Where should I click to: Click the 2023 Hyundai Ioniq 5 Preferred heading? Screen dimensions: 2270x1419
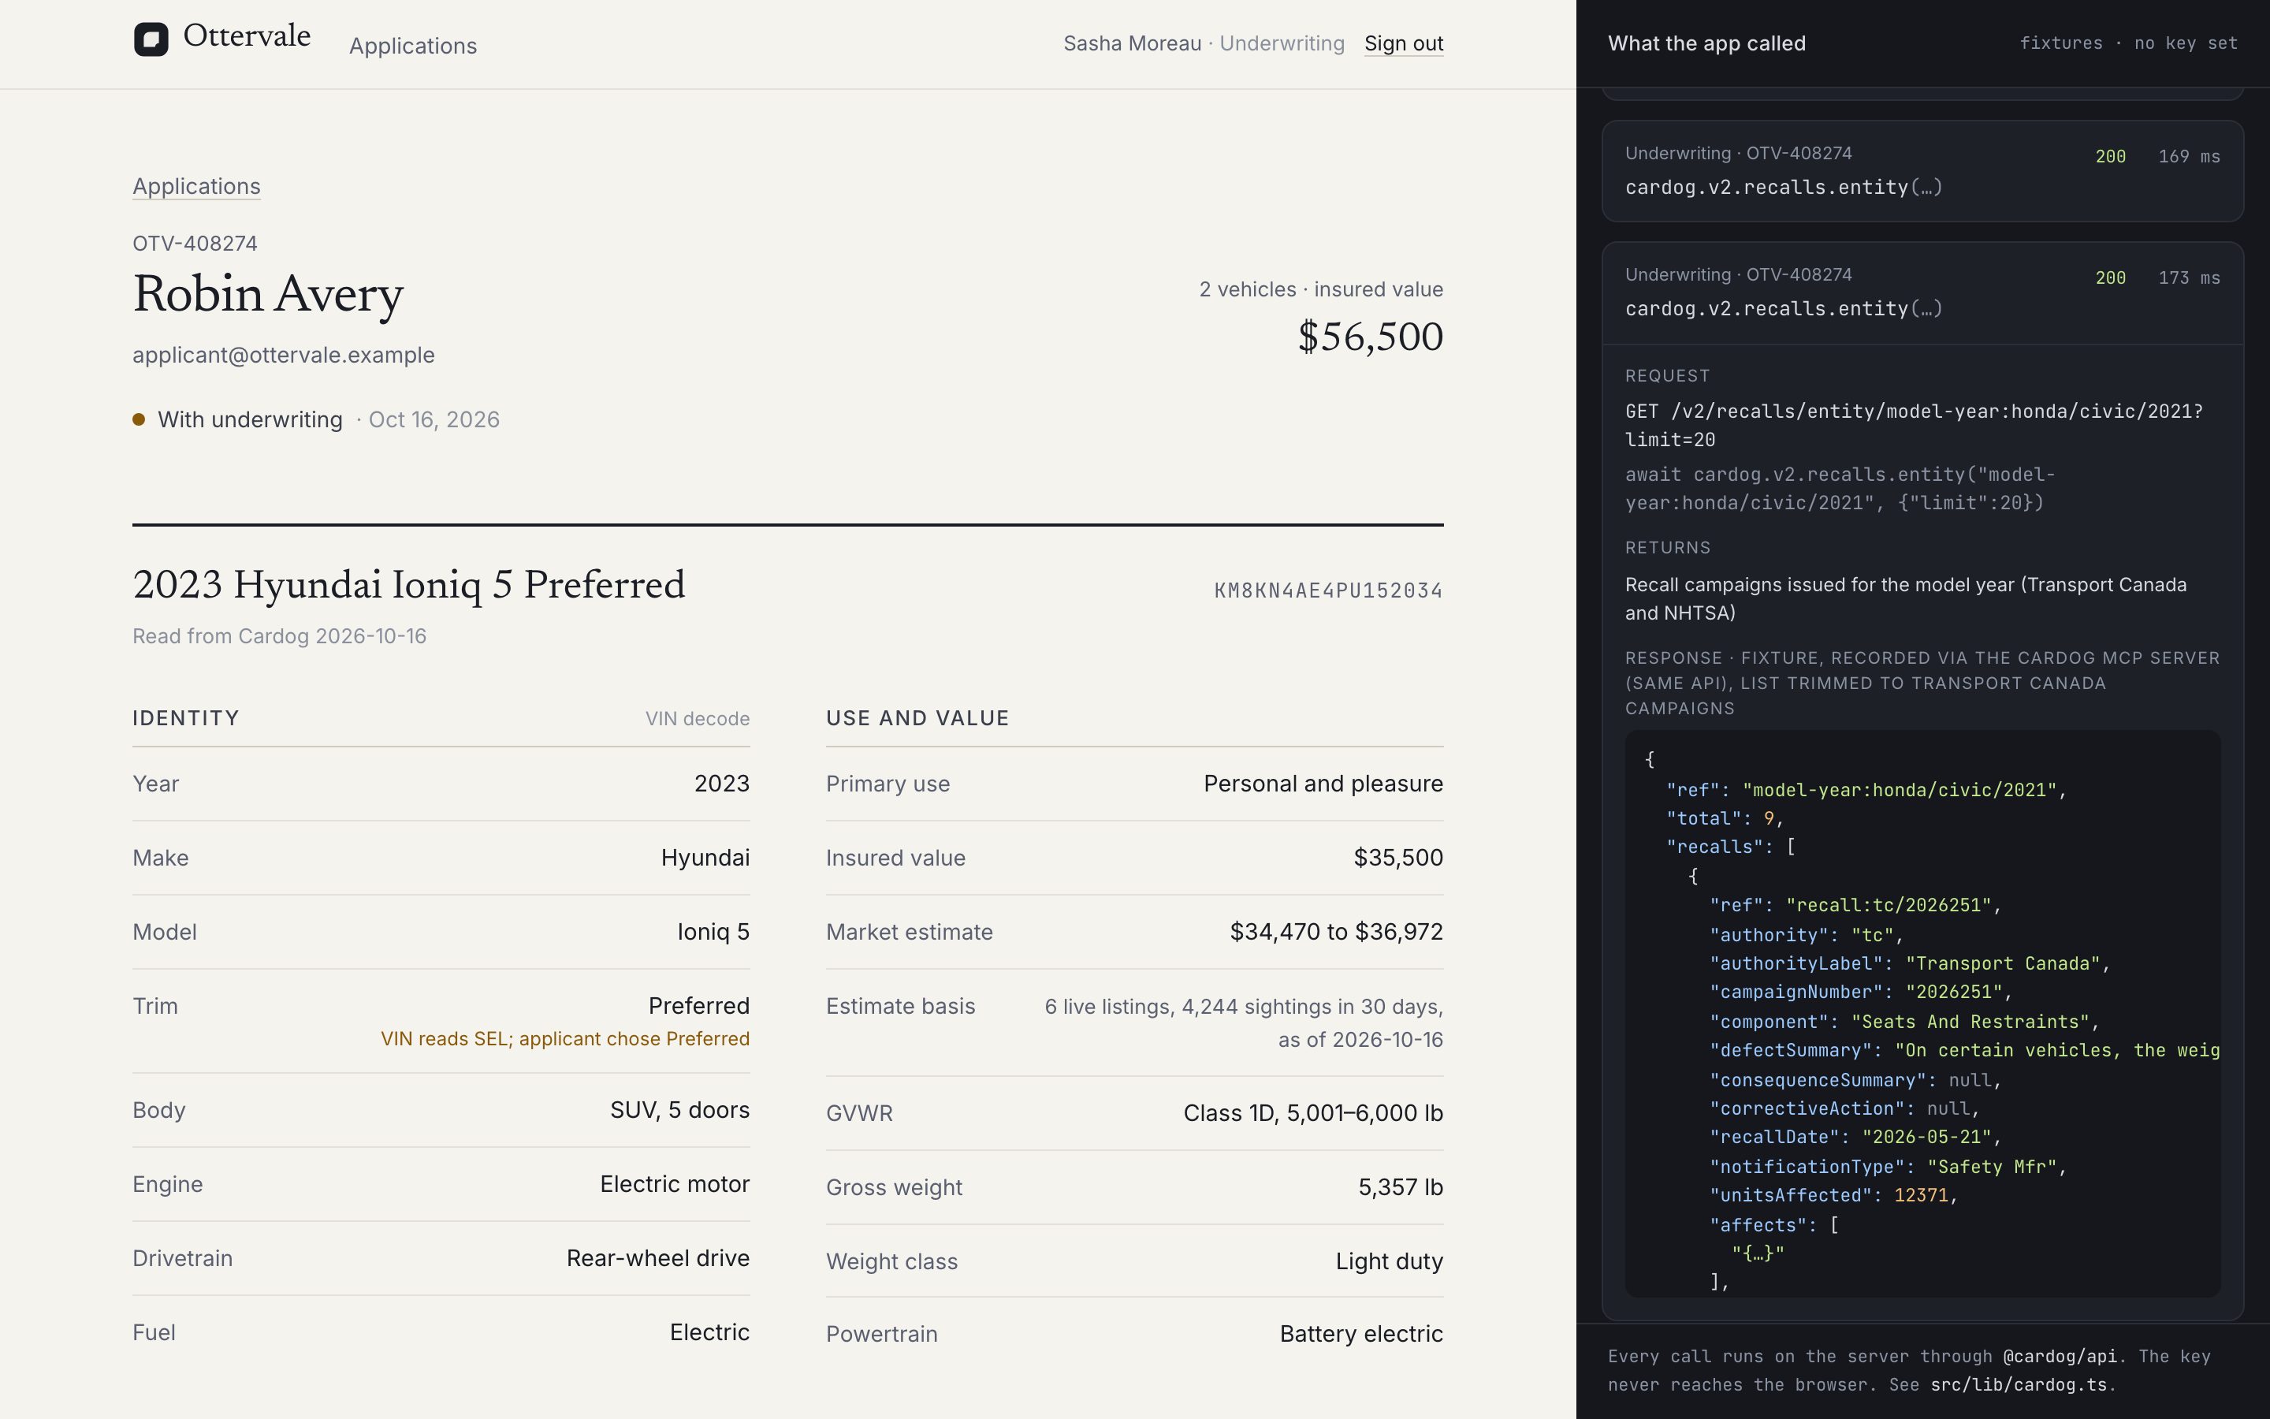click(x=409, y=585)
